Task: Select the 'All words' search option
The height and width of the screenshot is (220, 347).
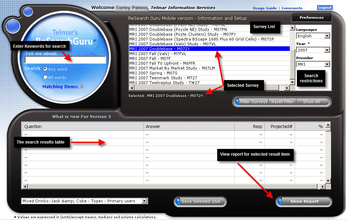Action: tap(45, 77)
